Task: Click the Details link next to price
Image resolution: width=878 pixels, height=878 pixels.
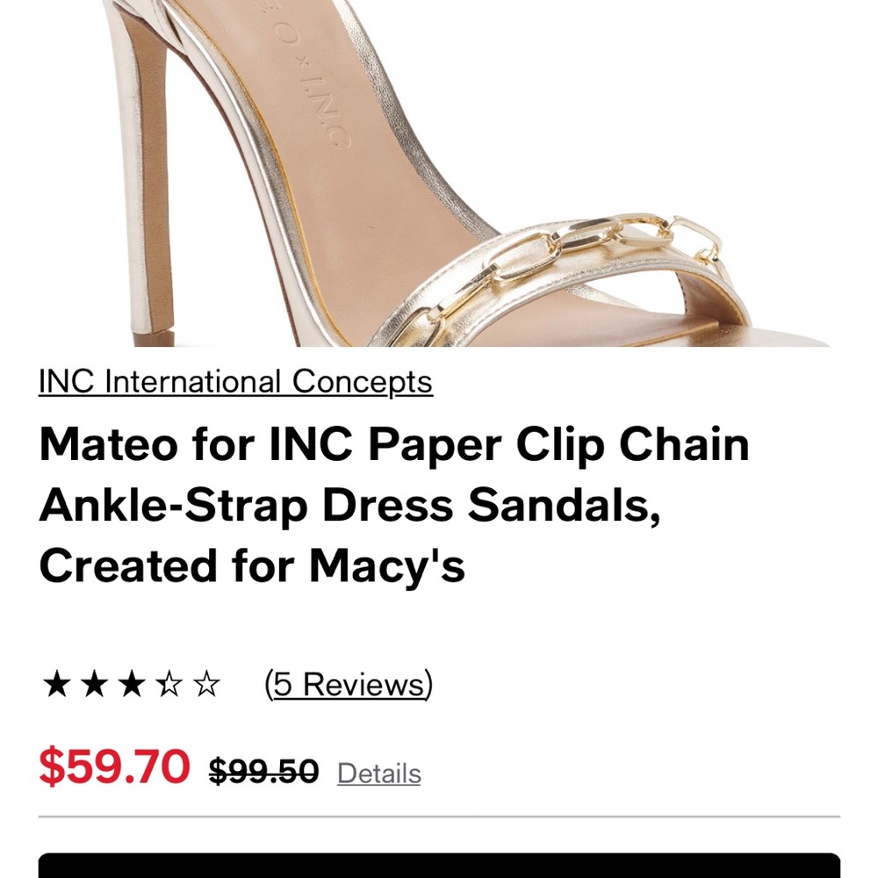Action: click(379, 774)
